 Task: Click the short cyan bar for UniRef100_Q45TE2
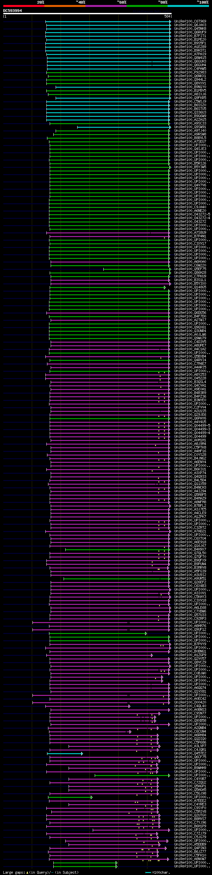(65, 753)
